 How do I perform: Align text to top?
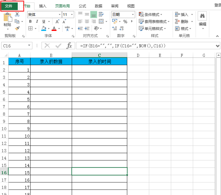click(80, 14)
